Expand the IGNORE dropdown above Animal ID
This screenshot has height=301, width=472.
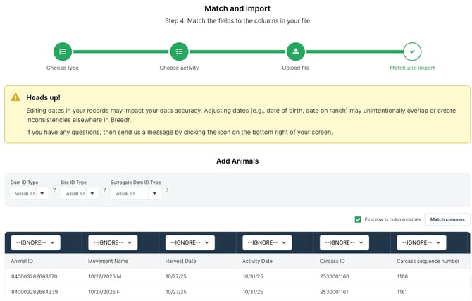click(x=35, y=242)
